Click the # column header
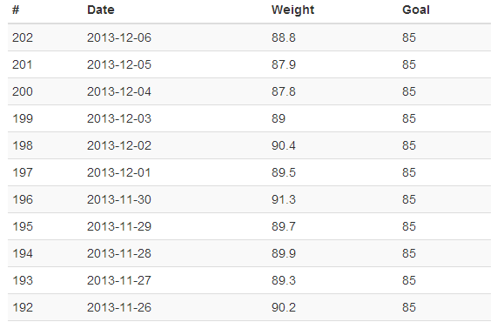497x322 pixels. pos(16,10)
